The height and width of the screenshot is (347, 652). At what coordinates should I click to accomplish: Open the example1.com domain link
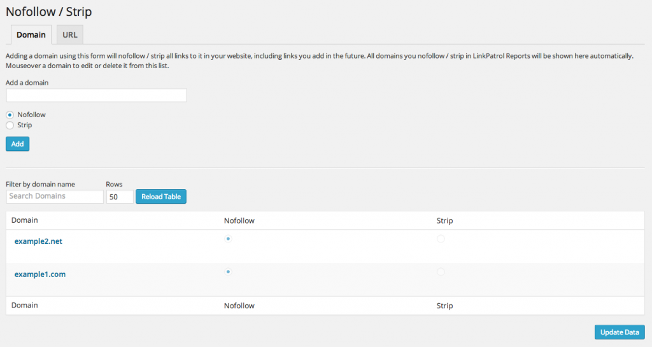tap(40, 274)
